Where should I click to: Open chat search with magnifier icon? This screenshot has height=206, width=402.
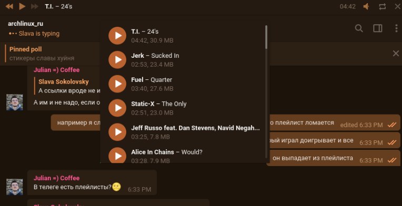(x=359, y=28)
